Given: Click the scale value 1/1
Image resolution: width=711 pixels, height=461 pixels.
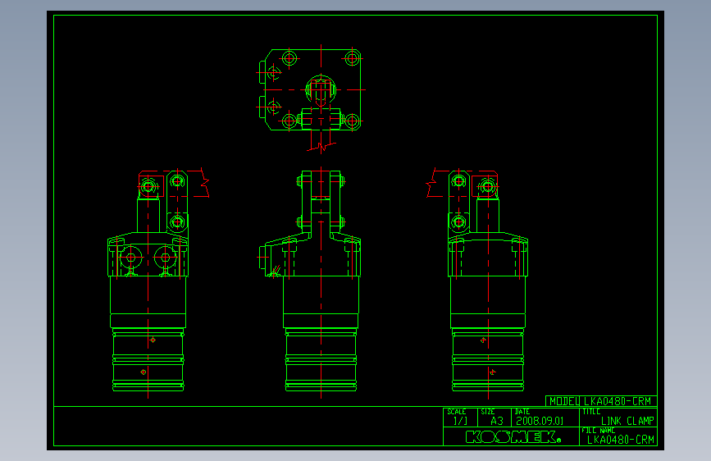Looking at the screenshot, I should [460, 421].
